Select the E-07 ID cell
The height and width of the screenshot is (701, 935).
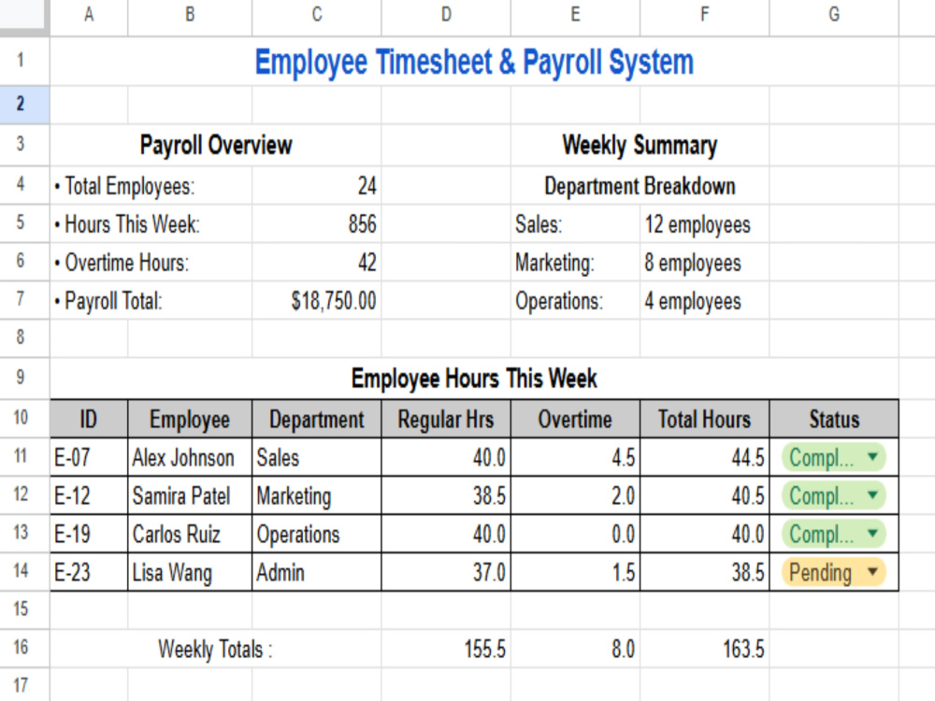(89, 458)
